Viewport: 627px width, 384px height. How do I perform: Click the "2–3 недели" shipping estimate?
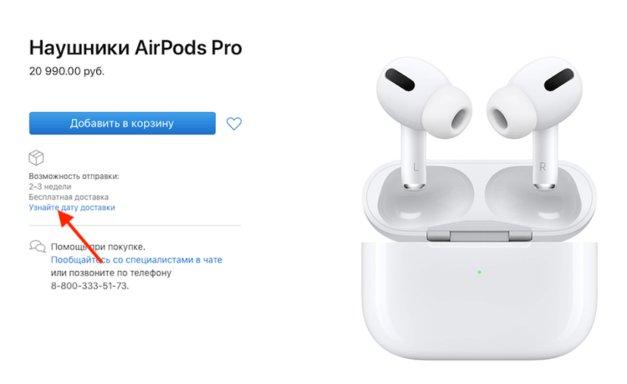click(50, 187)
